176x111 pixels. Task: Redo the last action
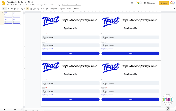pyautogui.click(x=12, y=9)
